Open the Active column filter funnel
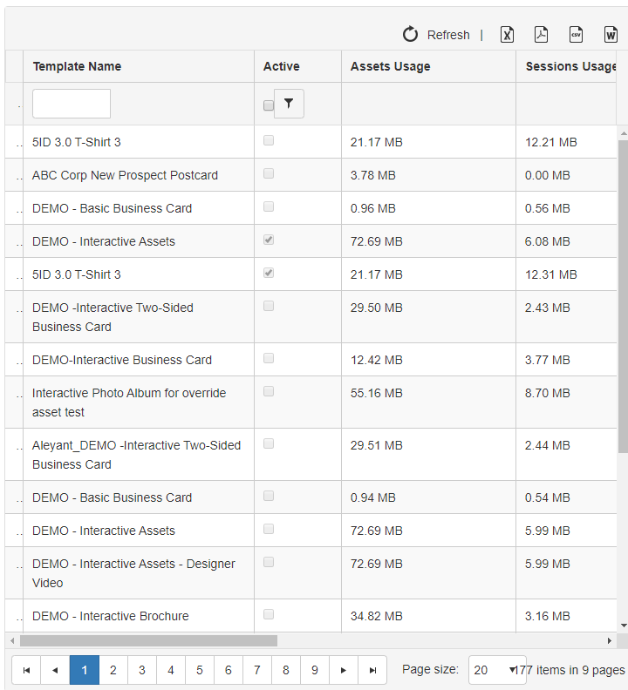Screen dimensions: 628x690 pyautogui.click(x=289, y=104)
